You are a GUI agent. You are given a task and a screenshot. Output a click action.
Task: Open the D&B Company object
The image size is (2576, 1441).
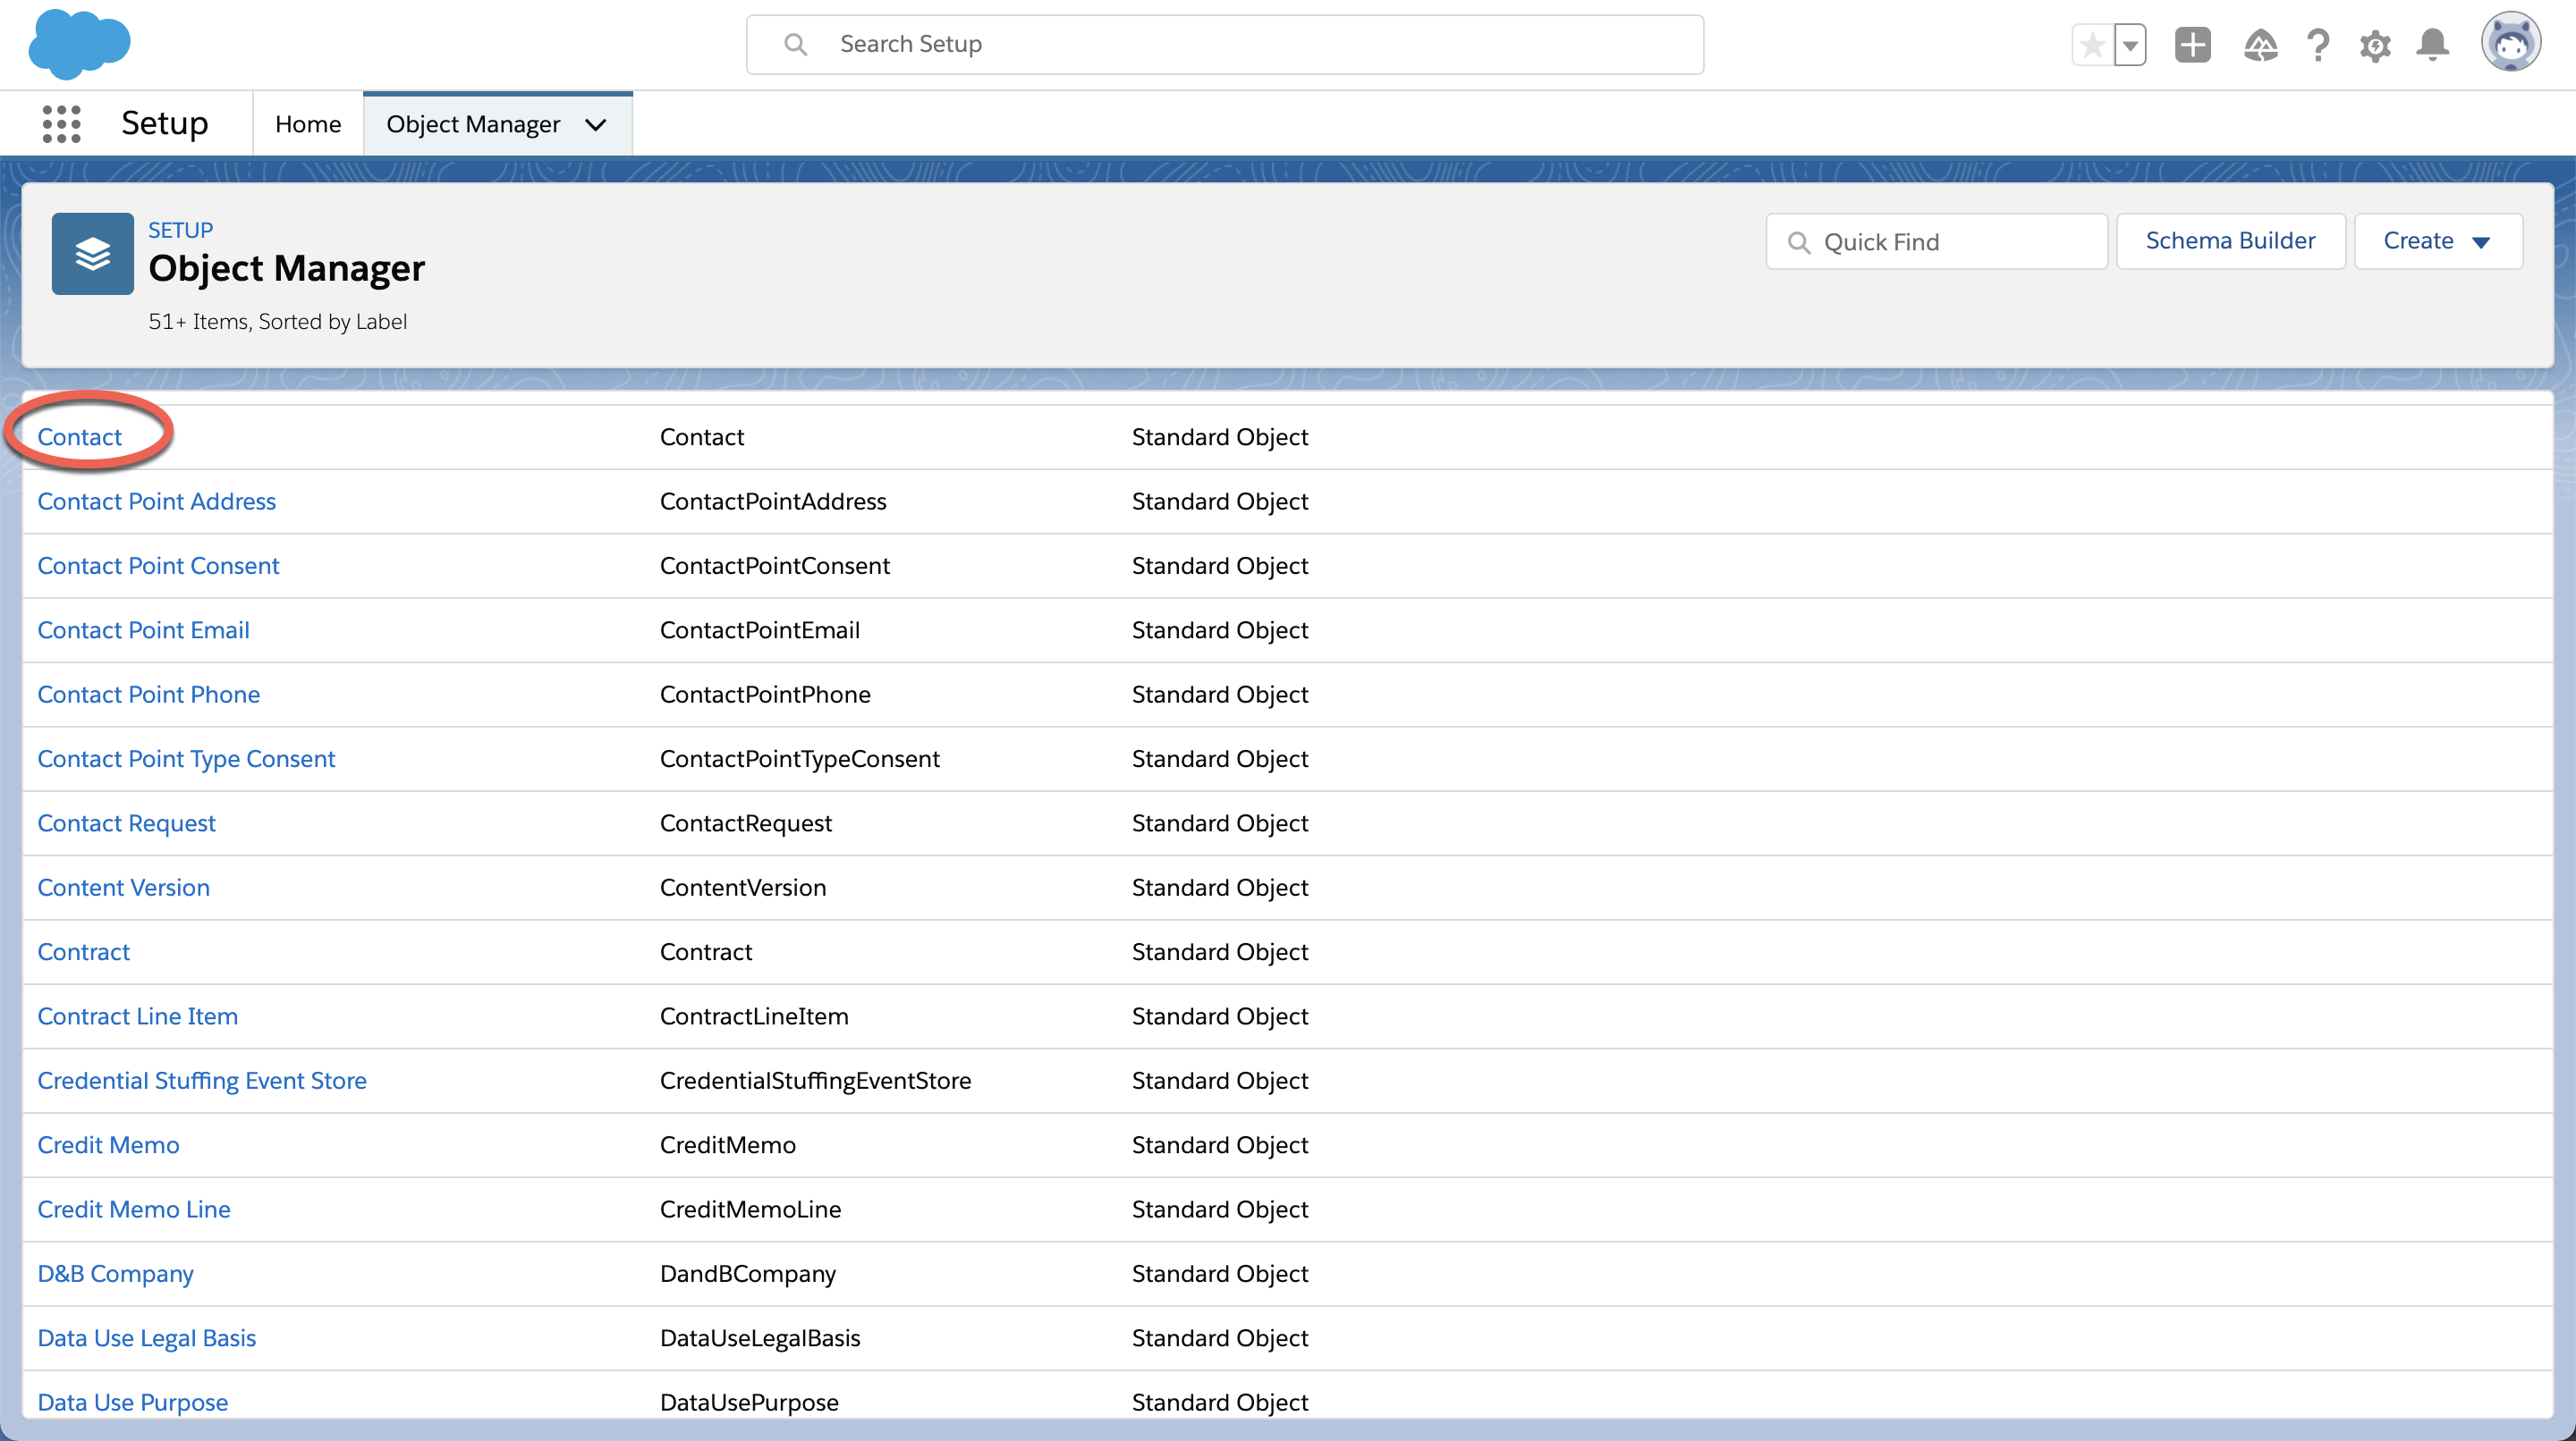click(x=115, y=1273)
